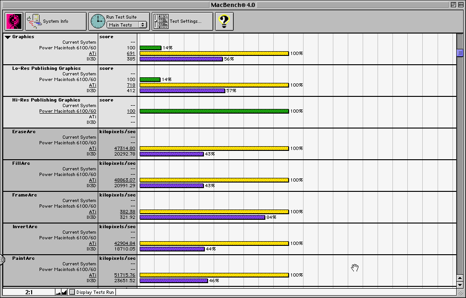Click the Graphics ATi score 691
Image resolution: width=466 pixels, height=298 pixels.
pos(131,54)
